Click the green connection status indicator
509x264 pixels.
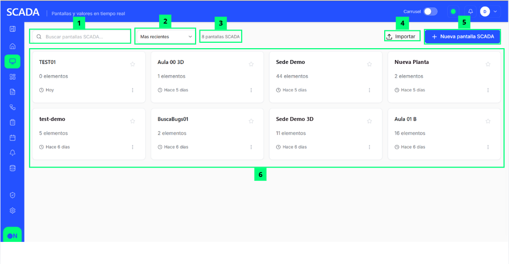453,11
